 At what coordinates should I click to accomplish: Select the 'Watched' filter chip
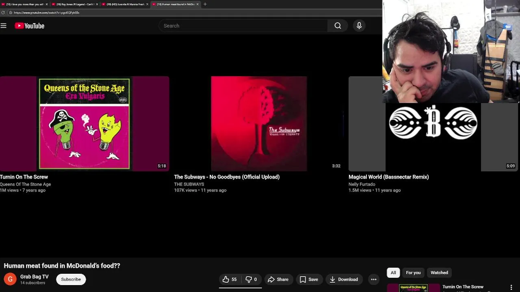click(439, 273)
